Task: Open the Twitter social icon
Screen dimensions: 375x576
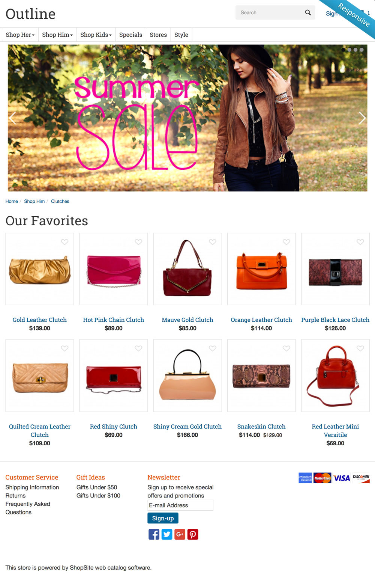Action: [167, 534]
